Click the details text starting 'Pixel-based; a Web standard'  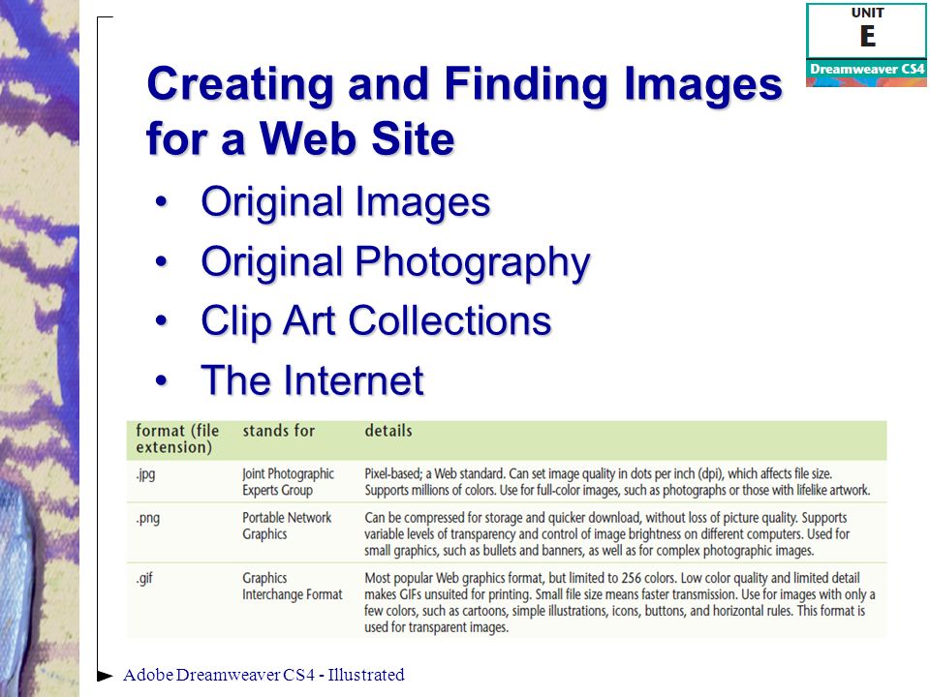click(617, 482)
